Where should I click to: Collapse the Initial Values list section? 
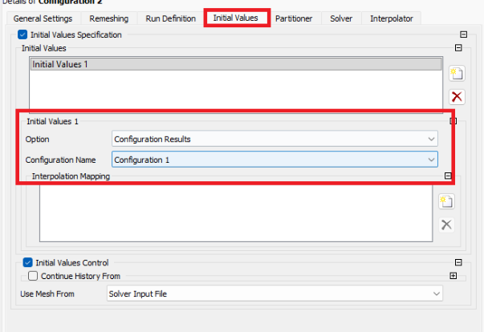[458, 48]
